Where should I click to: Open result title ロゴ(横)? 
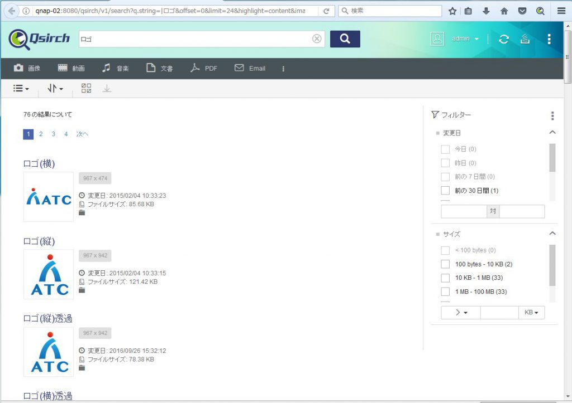click(x=39, y=164)
